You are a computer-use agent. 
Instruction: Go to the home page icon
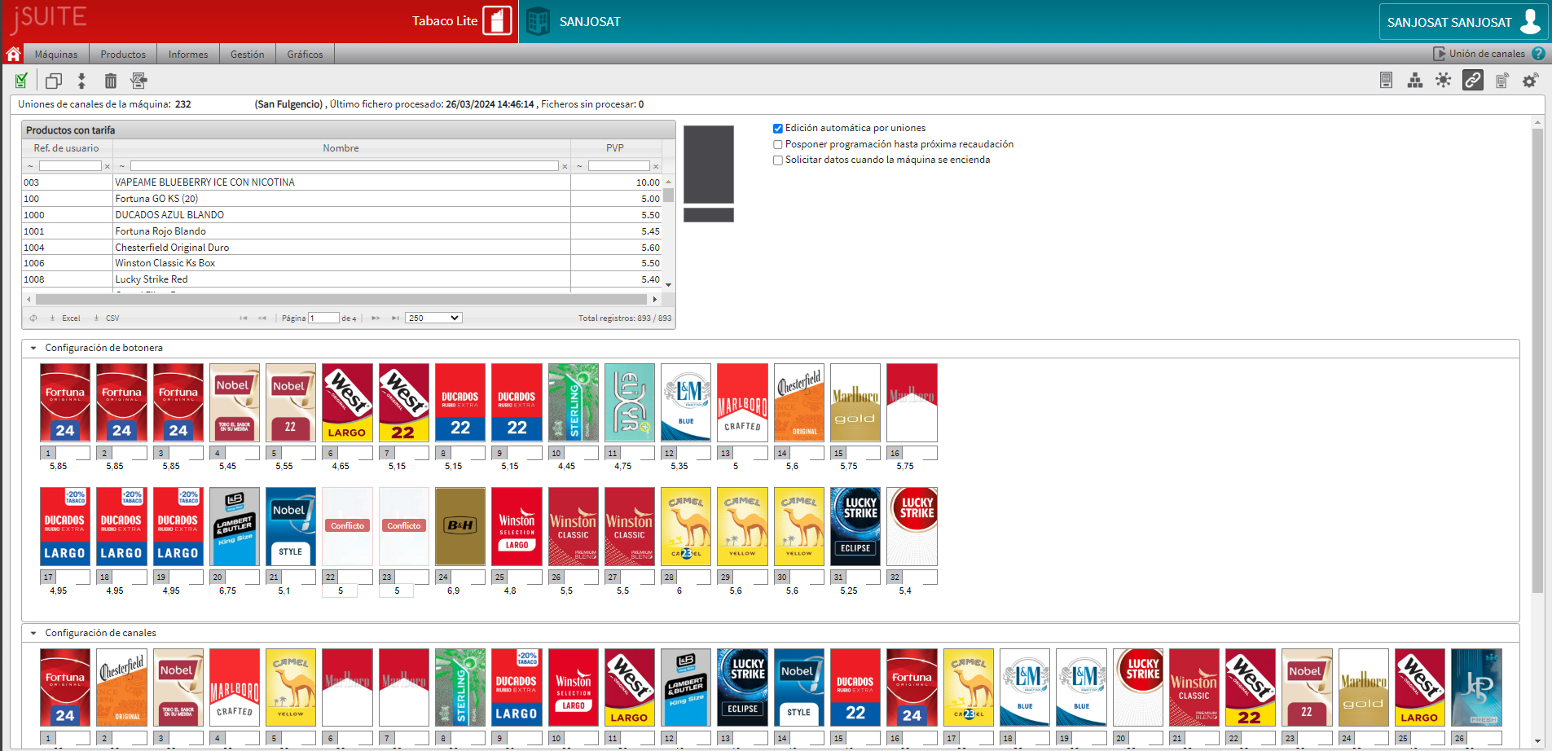[13, 54]
